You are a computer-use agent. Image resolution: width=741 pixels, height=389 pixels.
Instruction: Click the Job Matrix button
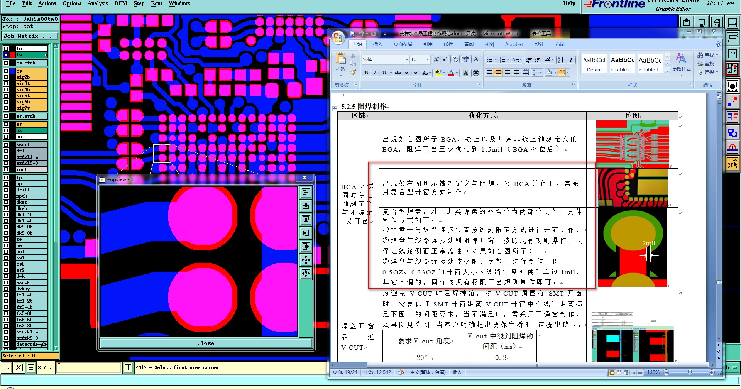[30, 36]
